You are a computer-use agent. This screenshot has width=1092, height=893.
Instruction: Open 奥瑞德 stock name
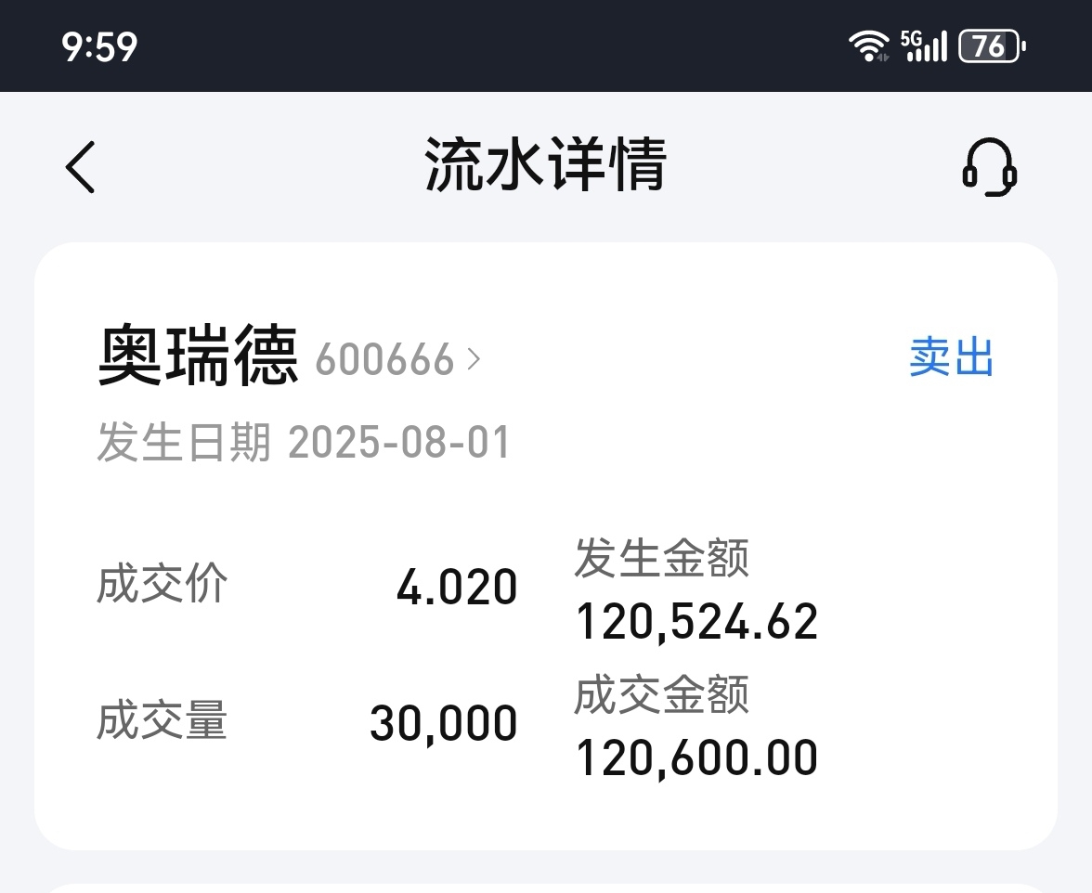pyautogui.click(x=199, y=356)
